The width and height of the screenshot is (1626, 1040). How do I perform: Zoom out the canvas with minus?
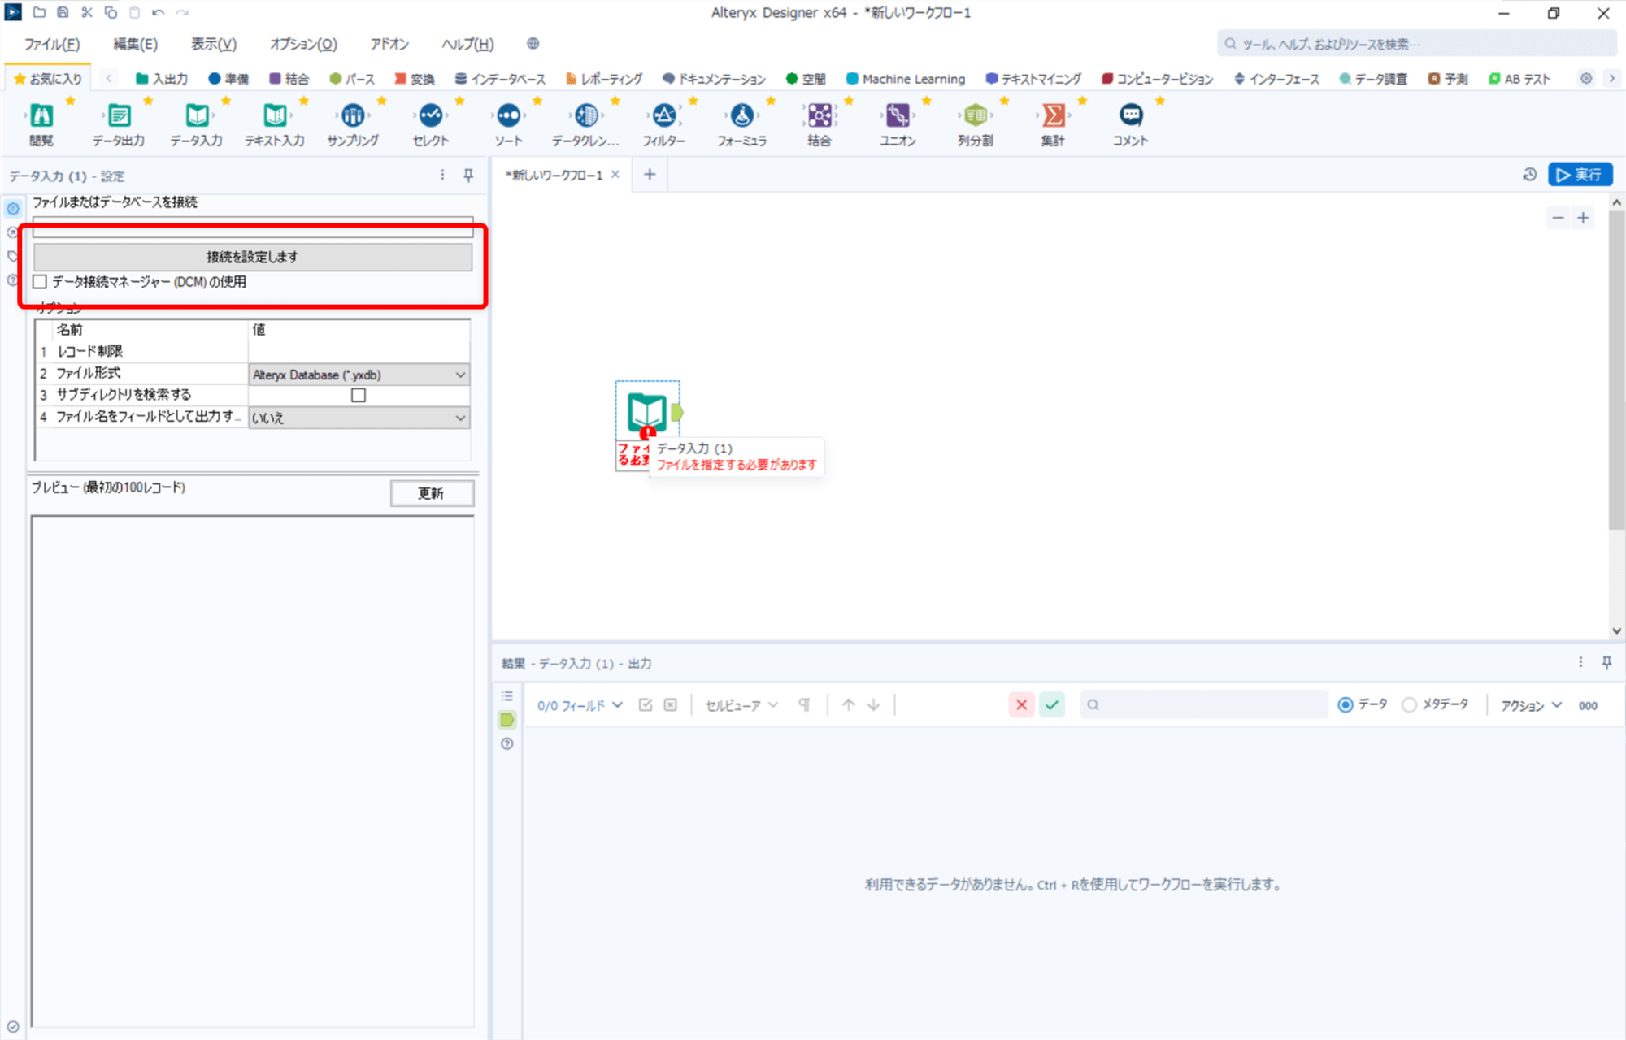(x=1558, y=218)
